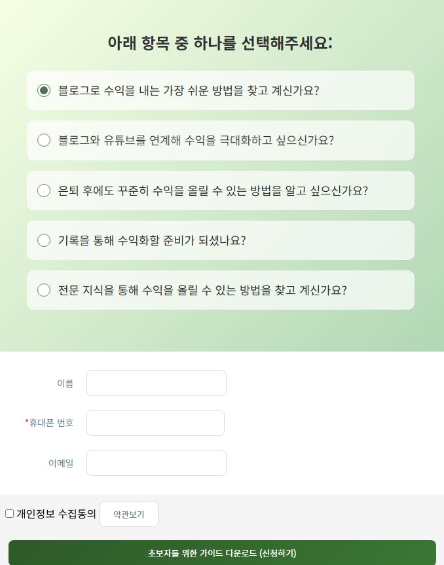The height and width of the screenshot is (565, 444).
Task: Select the radio button for 블로그로 수익을 내는 가장 쉬운 방법
Action: click(x=44, y=90)
